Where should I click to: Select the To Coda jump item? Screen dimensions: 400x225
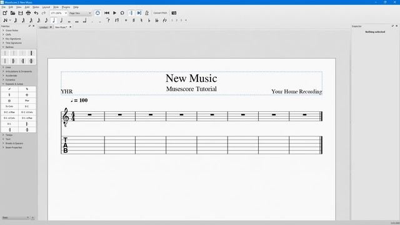coord(9,106)
